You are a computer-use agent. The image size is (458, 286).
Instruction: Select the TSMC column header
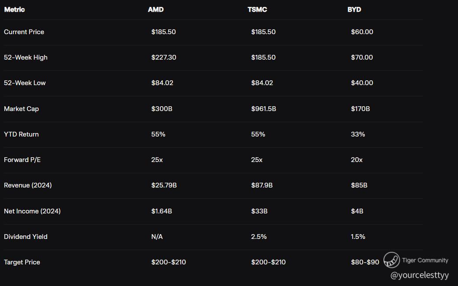(x=257, y=10)
